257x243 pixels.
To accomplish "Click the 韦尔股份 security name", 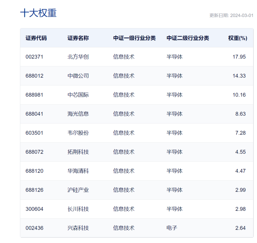I will coord(78,133).
